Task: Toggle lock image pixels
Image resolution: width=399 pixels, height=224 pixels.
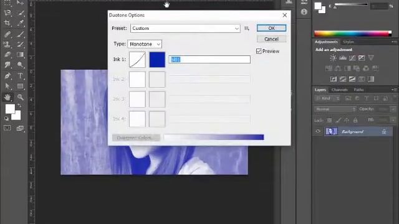Action: (x=338, y=120)
